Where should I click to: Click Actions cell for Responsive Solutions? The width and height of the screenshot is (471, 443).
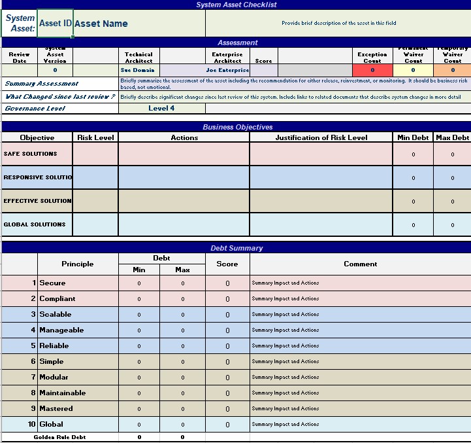184,177
